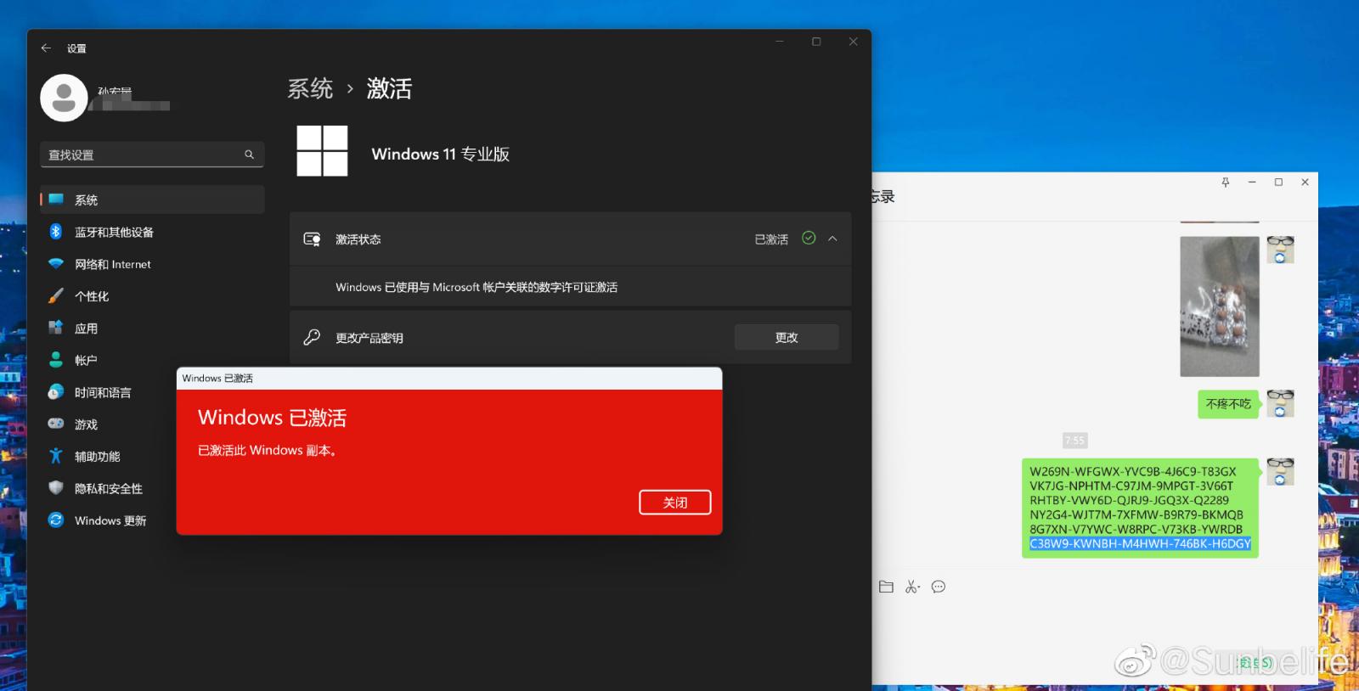Click the key line 8G7XN-V7YWC-W8RPC-V73KB-YWRDB

(x=1136, y=529)
